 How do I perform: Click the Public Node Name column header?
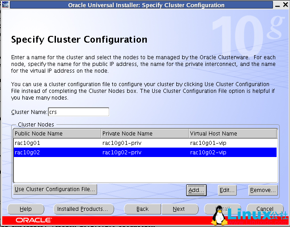[57, 134]
